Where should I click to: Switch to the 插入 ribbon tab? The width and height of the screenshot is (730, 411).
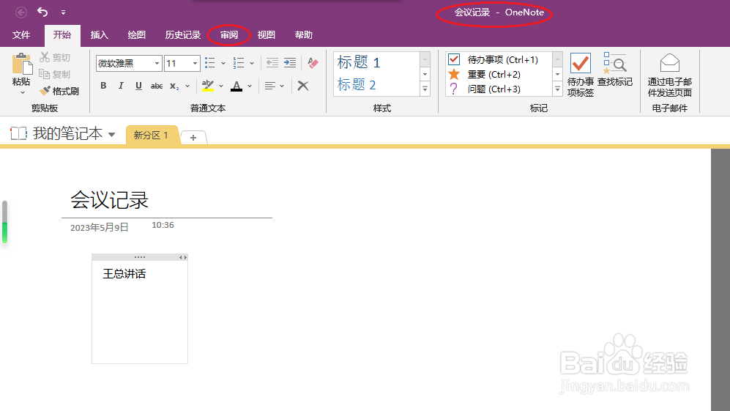[x=99, y=35]
